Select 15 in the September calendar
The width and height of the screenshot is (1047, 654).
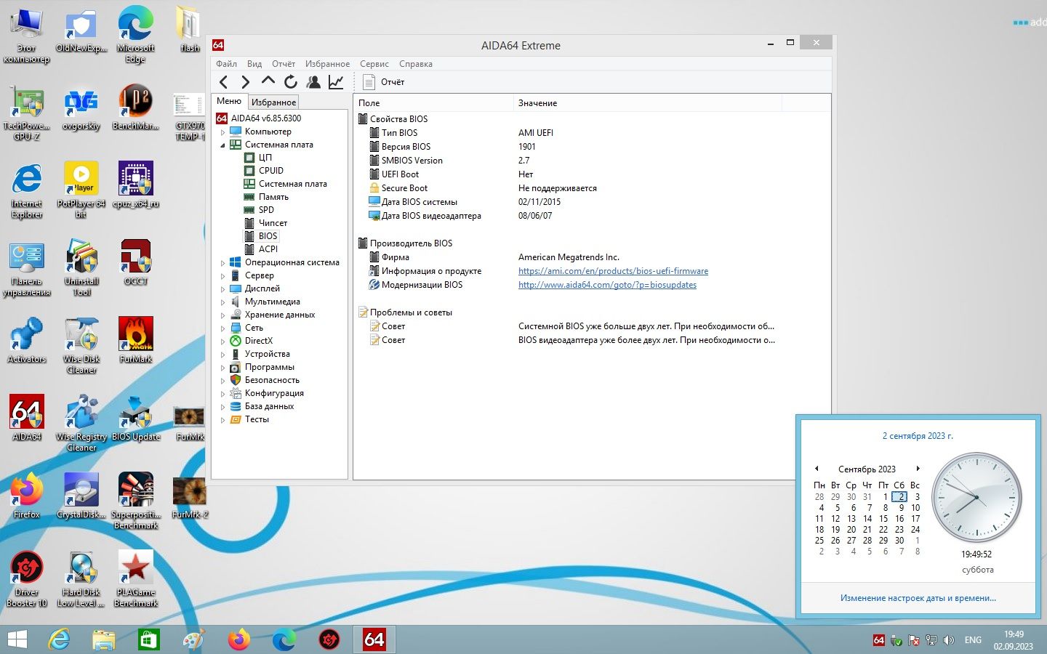point(883,519)
